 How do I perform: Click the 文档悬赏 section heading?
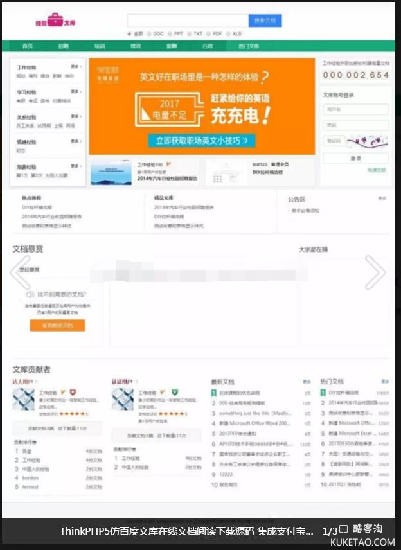pos(28,249)
